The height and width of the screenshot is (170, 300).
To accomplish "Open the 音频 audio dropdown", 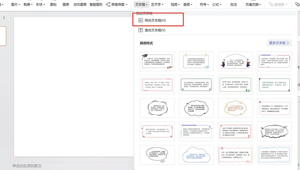I will pyautogui.click(x=188, y=4).
